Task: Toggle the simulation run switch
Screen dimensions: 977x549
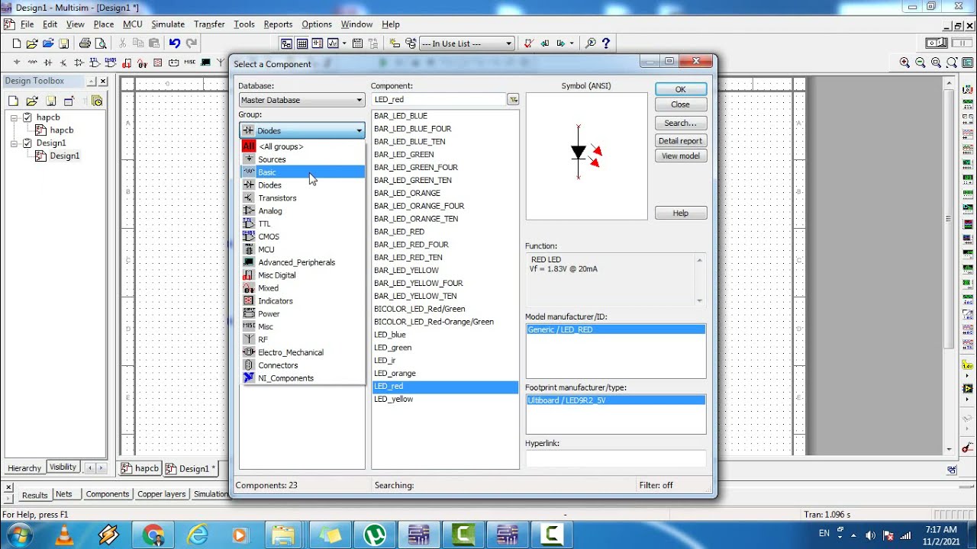Action: pyautogui.click(x=936, y=43)
